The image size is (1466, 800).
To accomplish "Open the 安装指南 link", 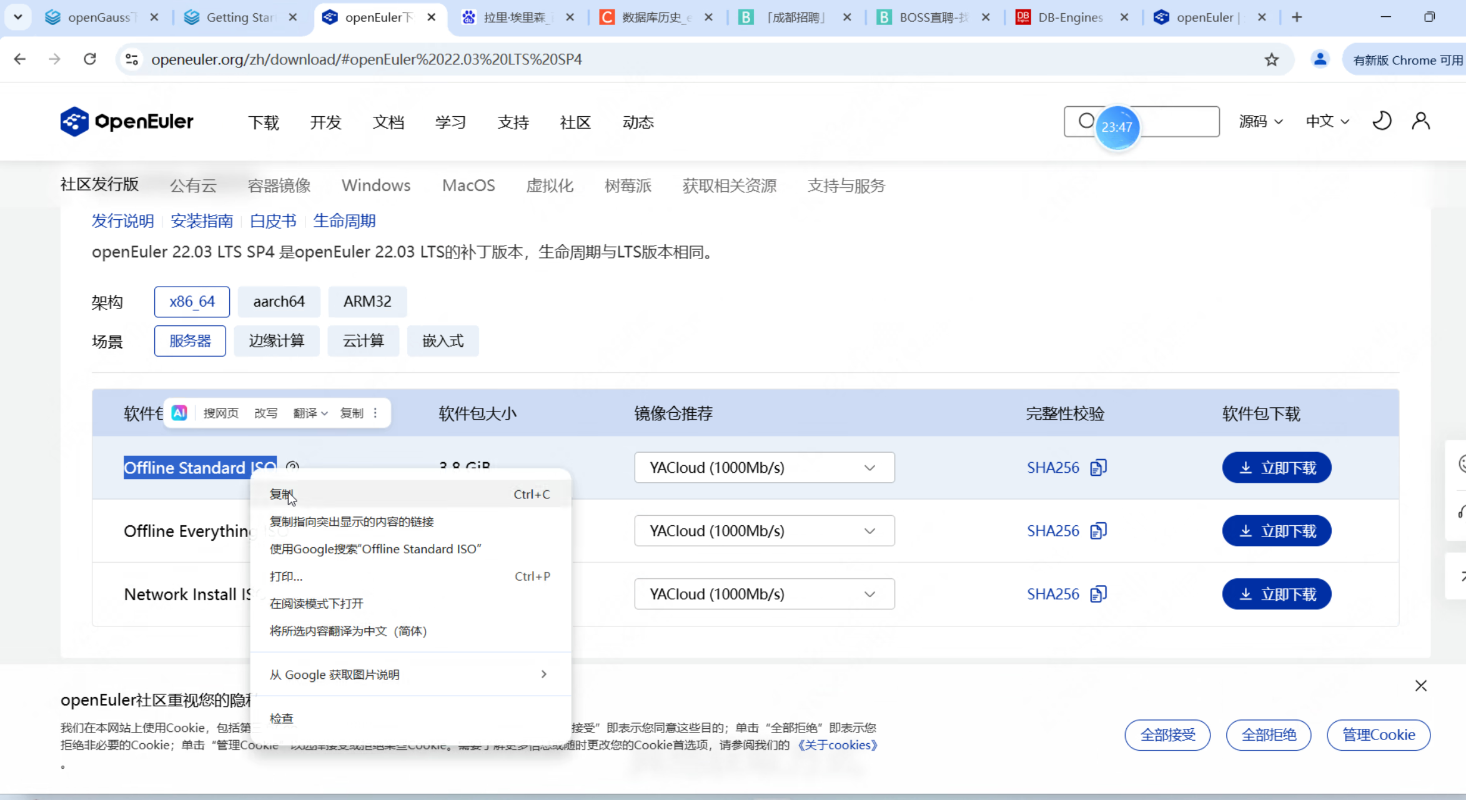I will 202,220.
